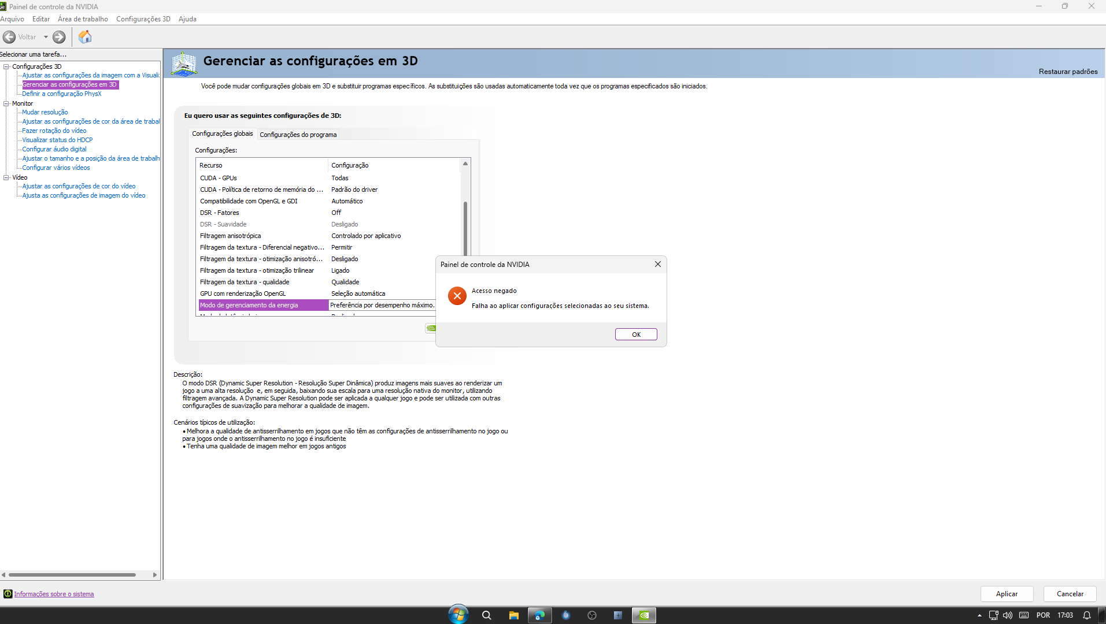Open Mudar resolução

point(45,112)
